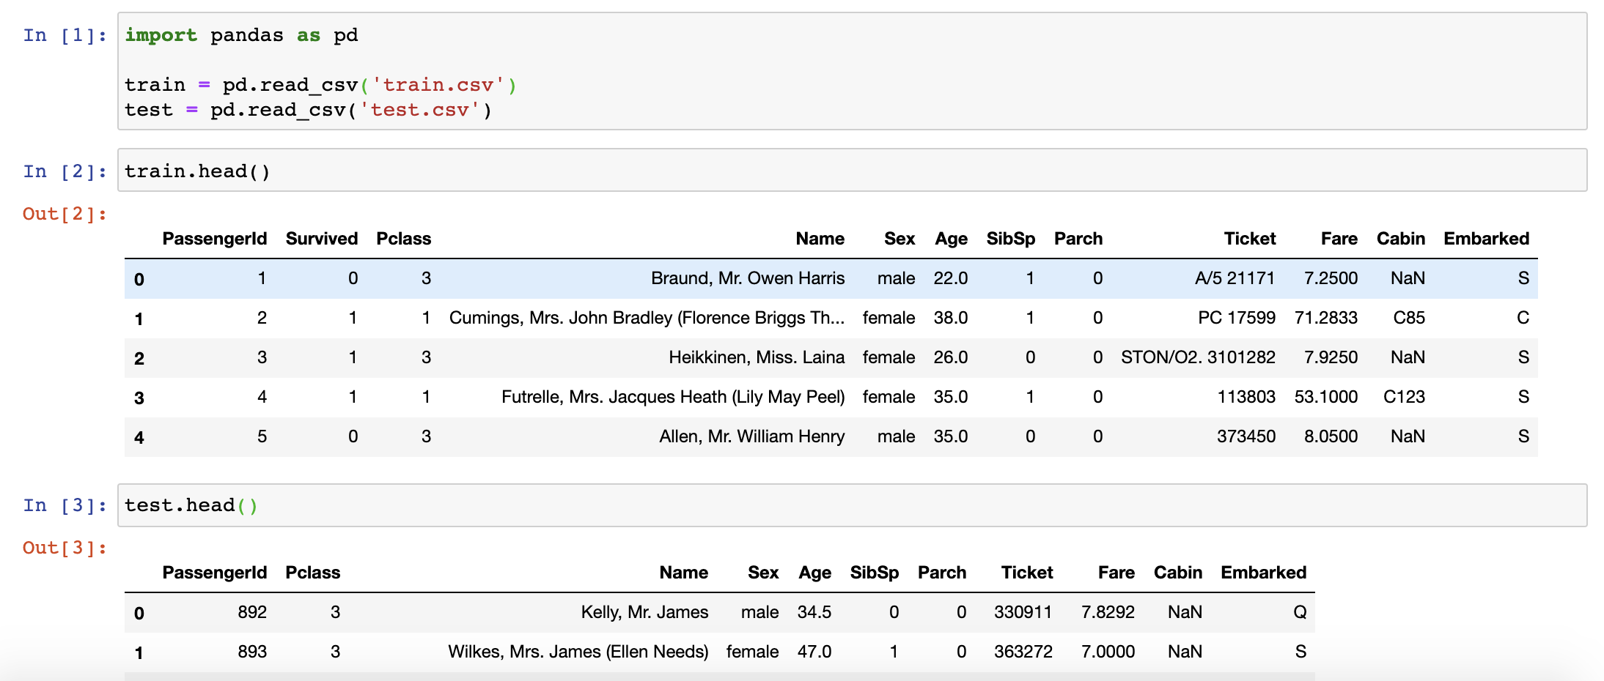The image size is (1604, 681).
Task: Click the Survived column header
Action: click(x=322, y=239)
